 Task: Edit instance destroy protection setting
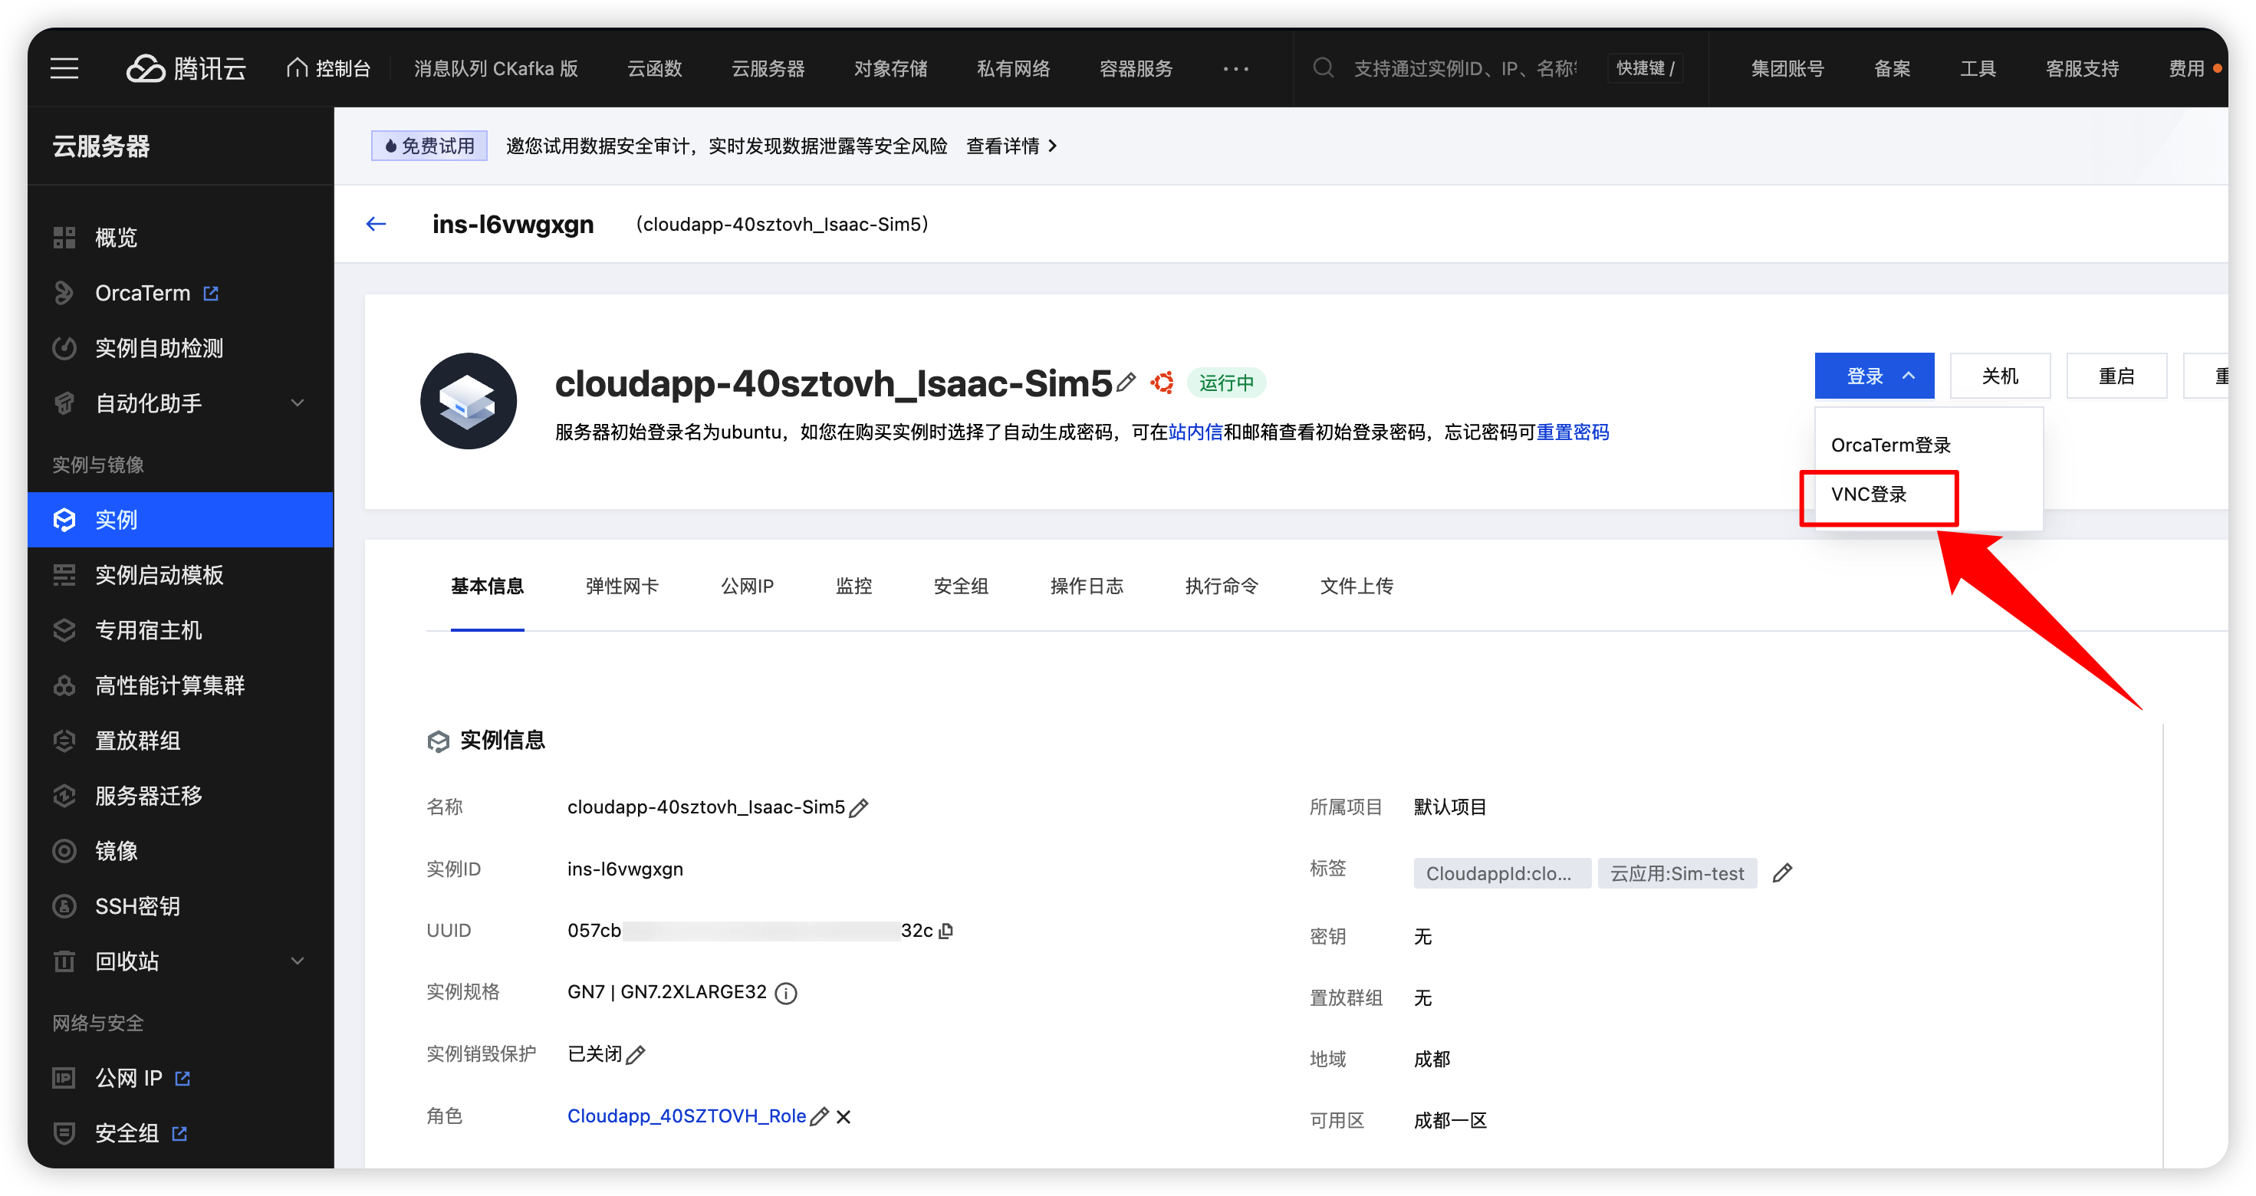point(636,1054)
